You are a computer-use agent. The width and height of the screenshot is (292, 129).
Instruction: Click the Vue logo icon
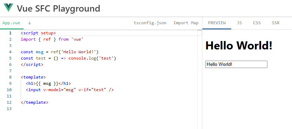click(x=8, y=8)
